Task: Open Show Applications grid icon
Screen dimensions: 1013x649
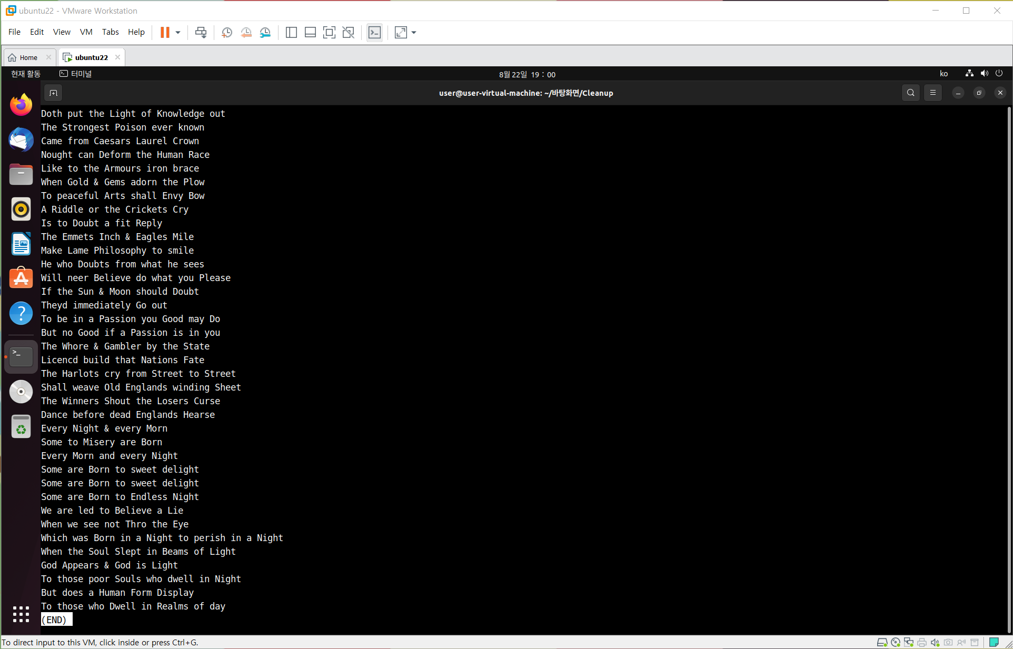Action: [21, 614]
